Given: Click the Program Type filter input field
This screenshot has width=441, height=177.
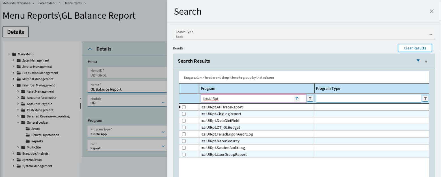Looking at the screenshot, I should click(368, 99).
